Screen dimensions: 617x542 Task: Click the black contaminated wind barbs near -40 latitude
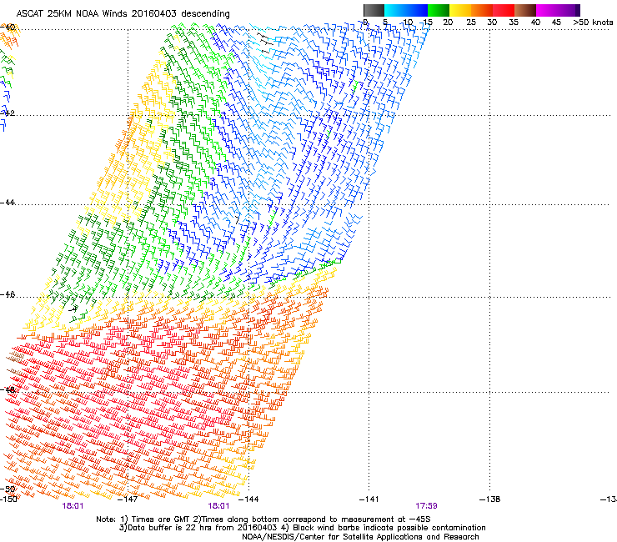point(265,43)
